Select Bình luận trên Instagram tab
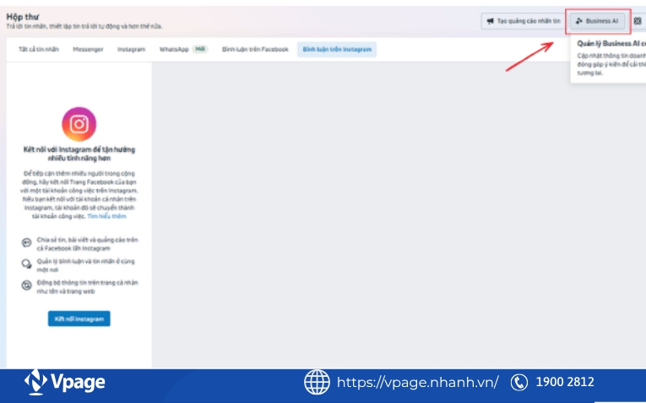The image size is (646, 403). tap(337, 50)
